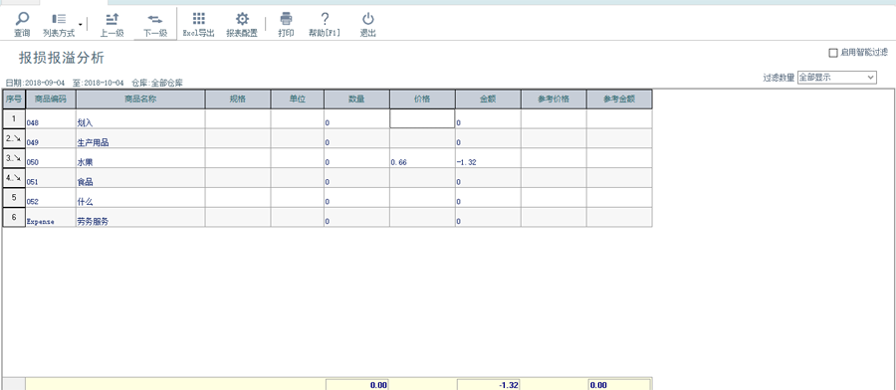Viewport: 896px width, 390px height.
Task: Click the 单位 column header
Action: [297, 98]
